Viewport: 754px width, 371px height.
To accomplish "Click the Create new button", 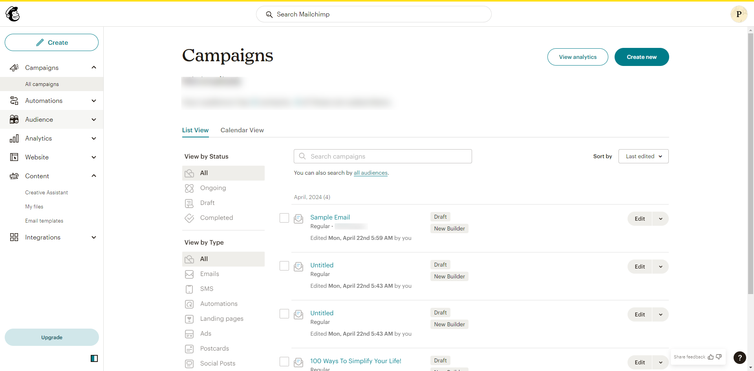I will click(x=641, y=57).
